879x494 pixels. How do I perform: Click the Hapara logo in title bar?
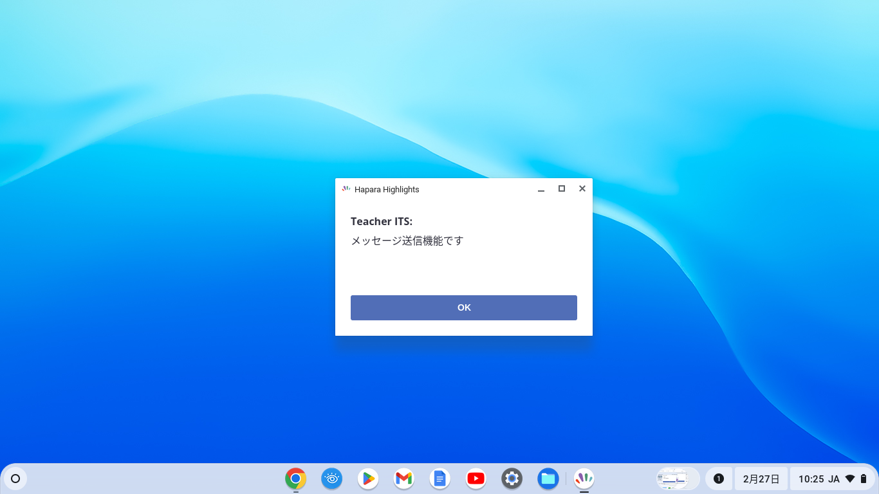coord(346,189)
